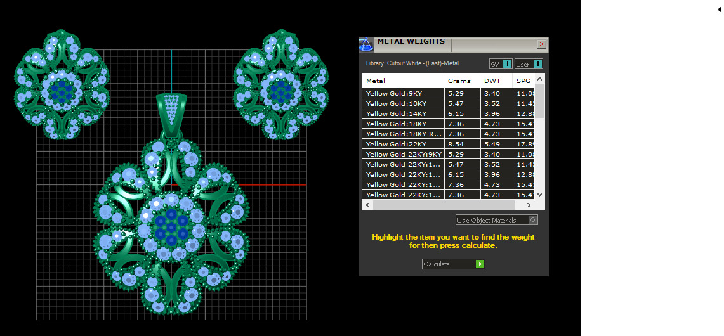This screenshot has height=336, width=724.
Task: Click the Metal Weights scale icon in title bar
Action: (366, 45)
